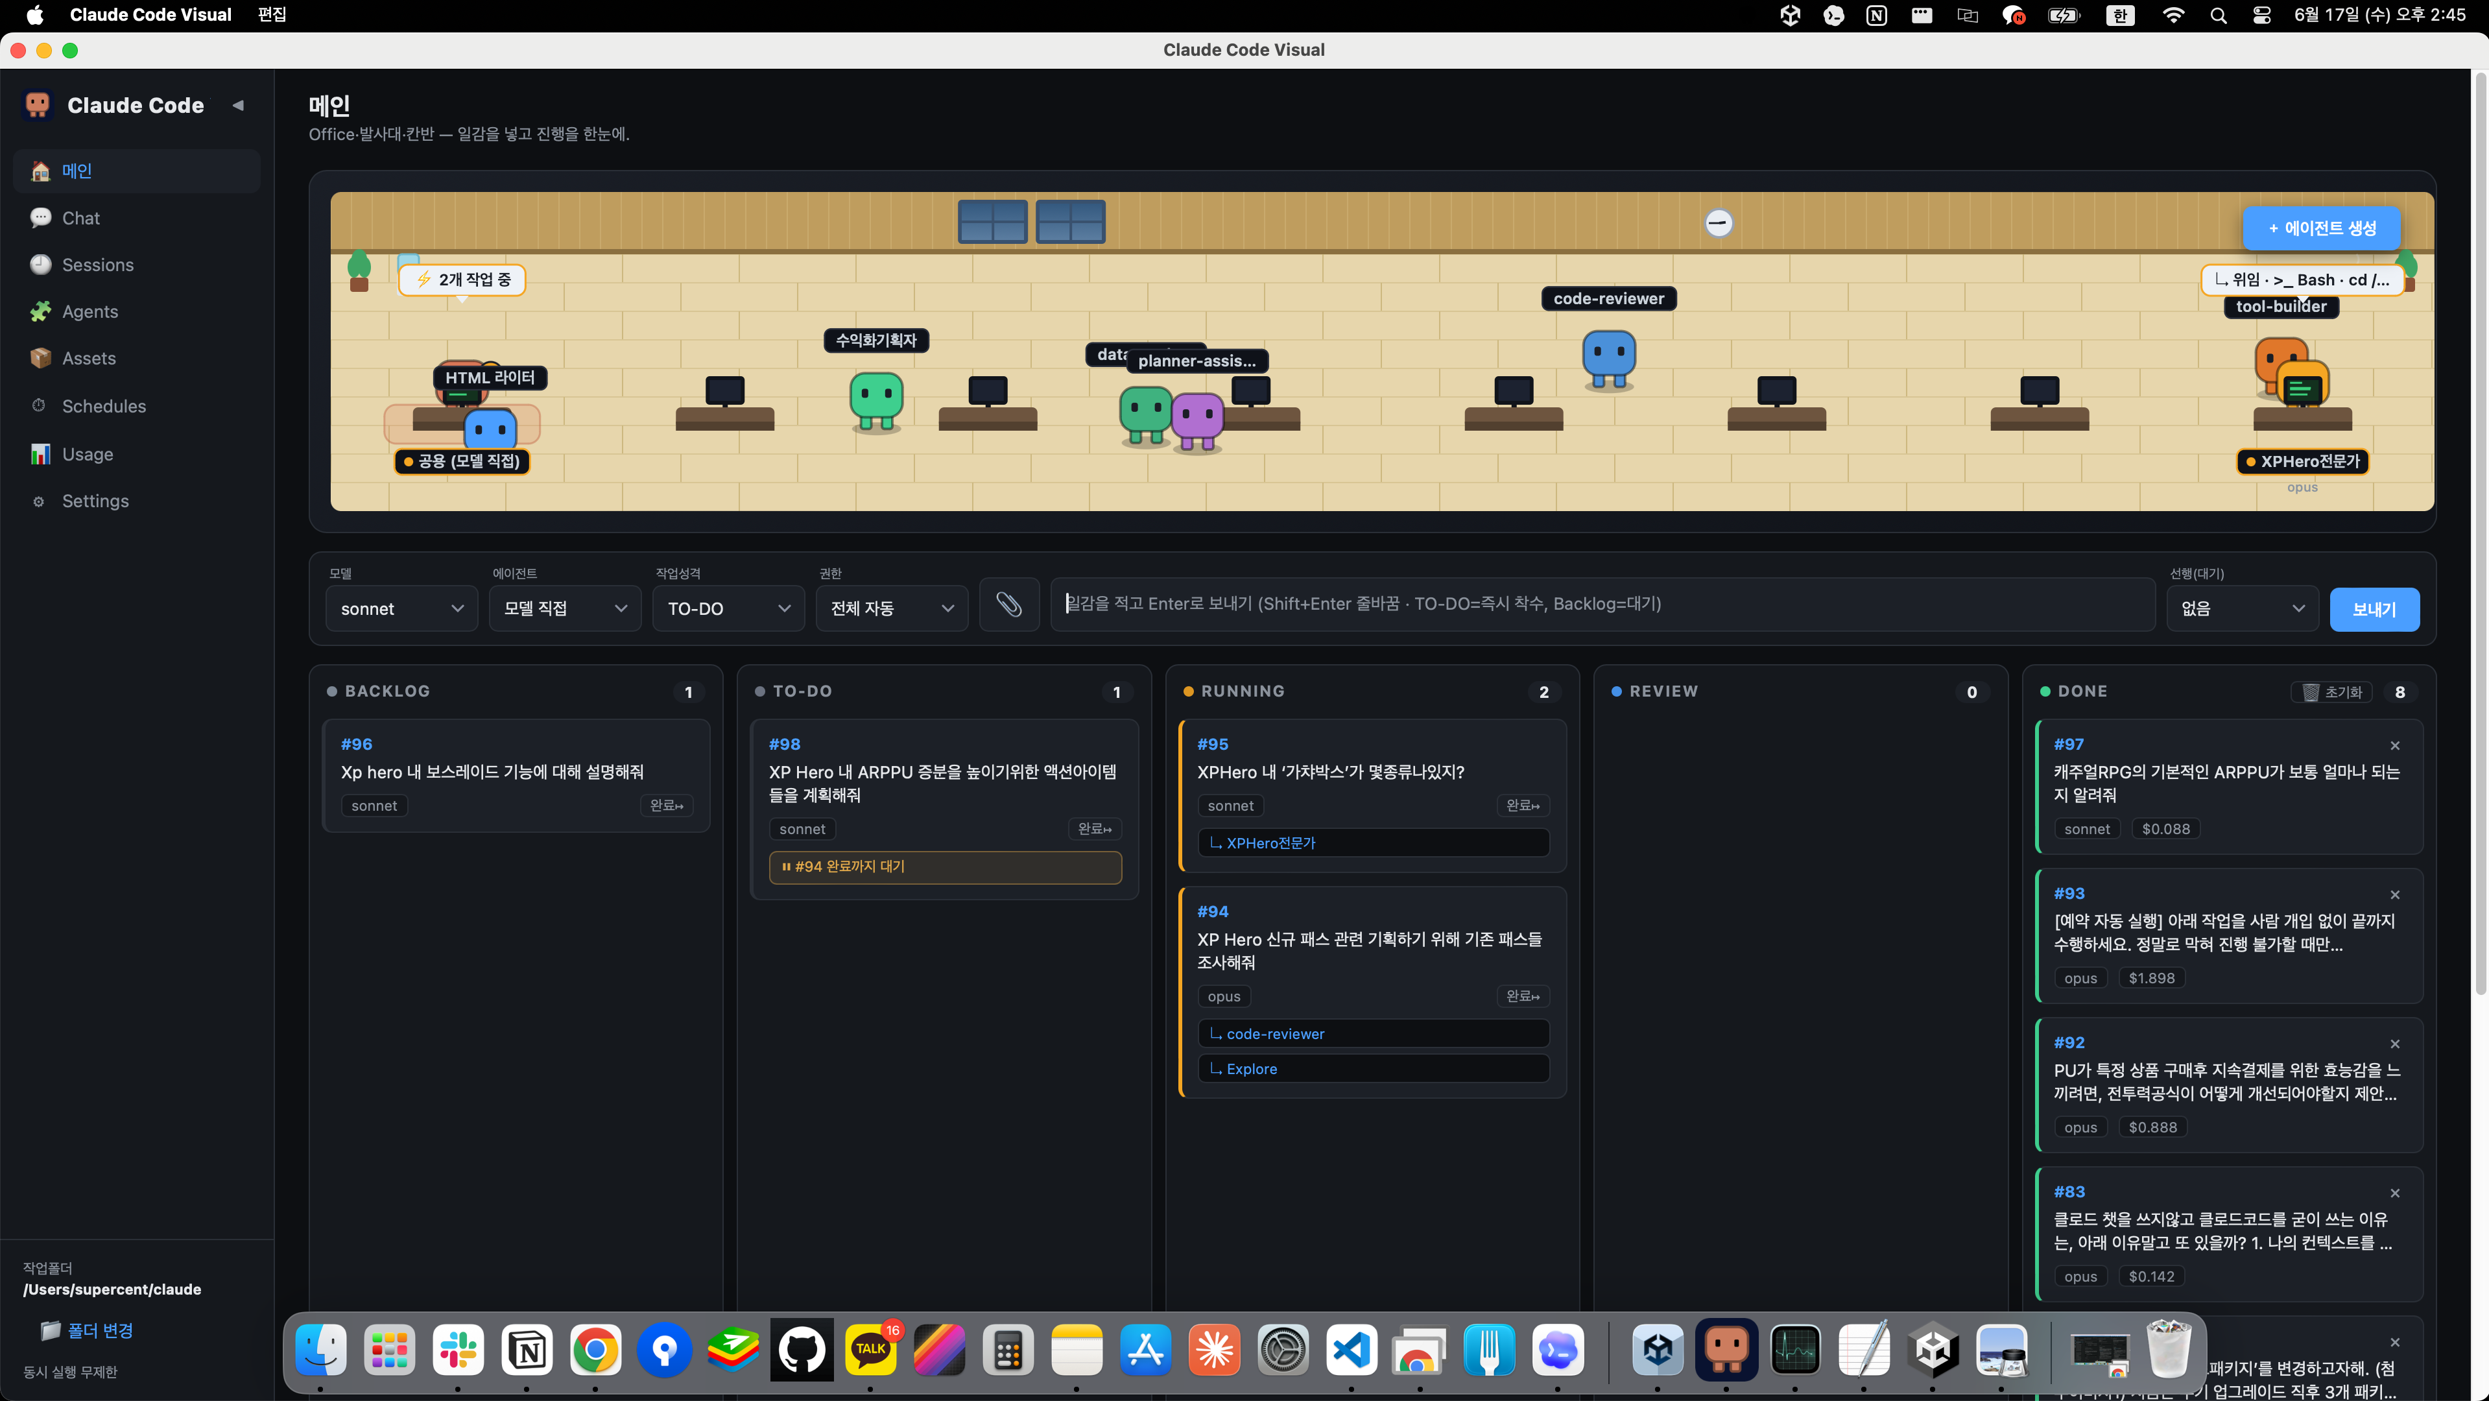
Task: Click the paperclip attachment icon
Action: 1008,605
